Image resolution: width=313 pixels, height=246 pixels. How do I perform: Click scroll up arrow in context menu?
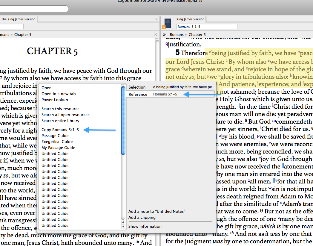(x=123, y=222)
